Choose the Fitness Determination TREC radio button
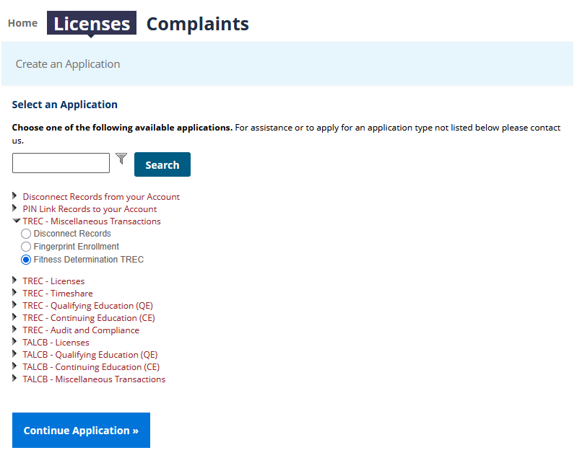The width and height of the screenshot is (577, 458). click(x=26, y=260)
